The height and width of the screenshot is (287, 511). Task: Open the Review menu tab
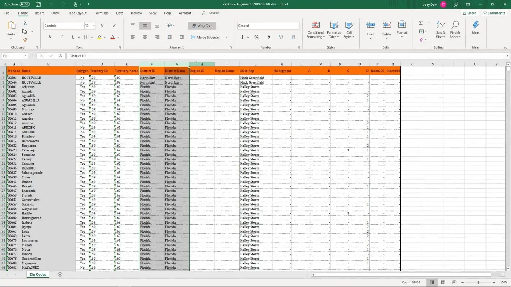(136, 13)
